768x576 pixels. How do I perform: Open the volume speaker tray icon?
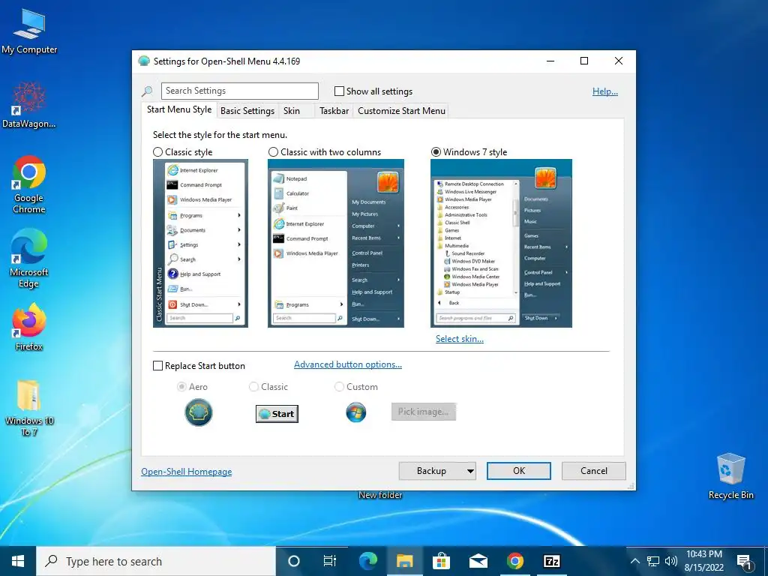[x=671, y=561]
